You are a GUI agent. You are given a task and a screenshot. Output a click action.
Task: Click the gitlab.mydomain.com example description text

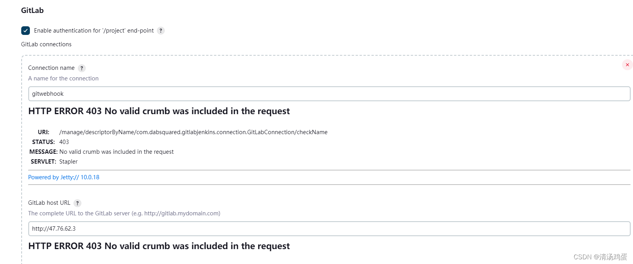(124, 213)
